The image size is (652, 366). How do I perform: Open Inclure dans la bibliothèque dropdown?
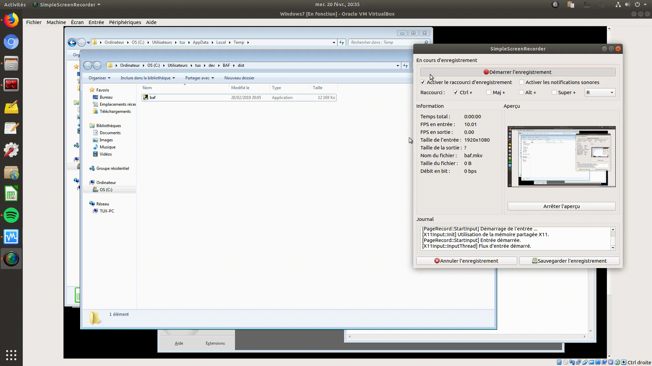148,78
